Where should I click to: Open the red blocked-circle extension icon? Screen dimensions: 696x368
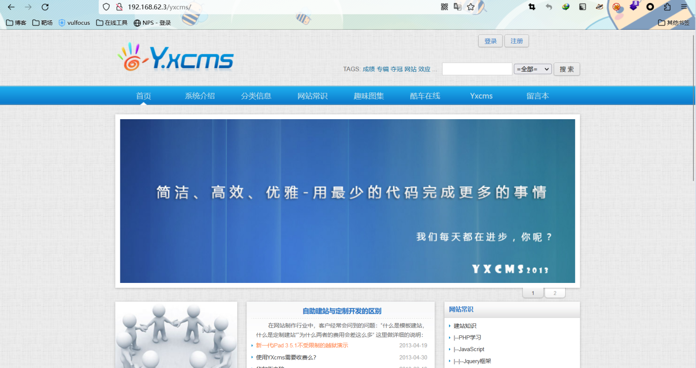tap(616, 7)
